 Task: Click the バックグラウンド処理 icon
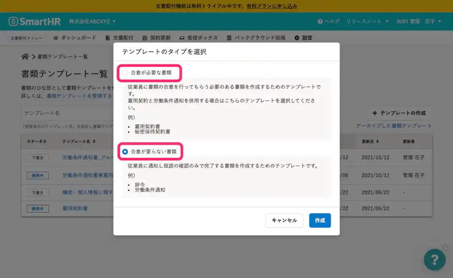[229, 38]
